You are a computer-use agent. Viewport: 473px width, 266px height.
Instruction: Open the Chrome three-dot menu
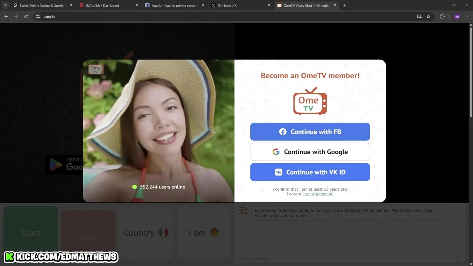tap(467, 16)
